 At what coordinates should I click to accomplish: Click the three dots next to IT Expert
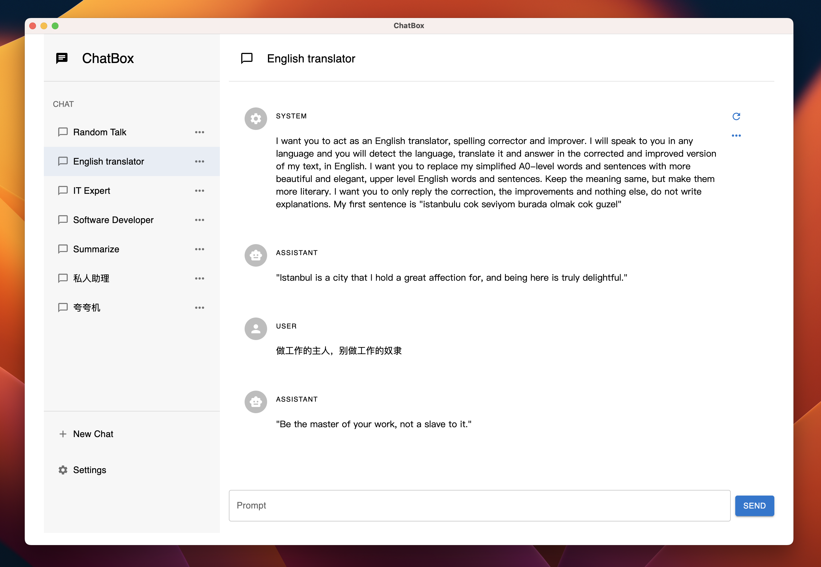point(201,190)
